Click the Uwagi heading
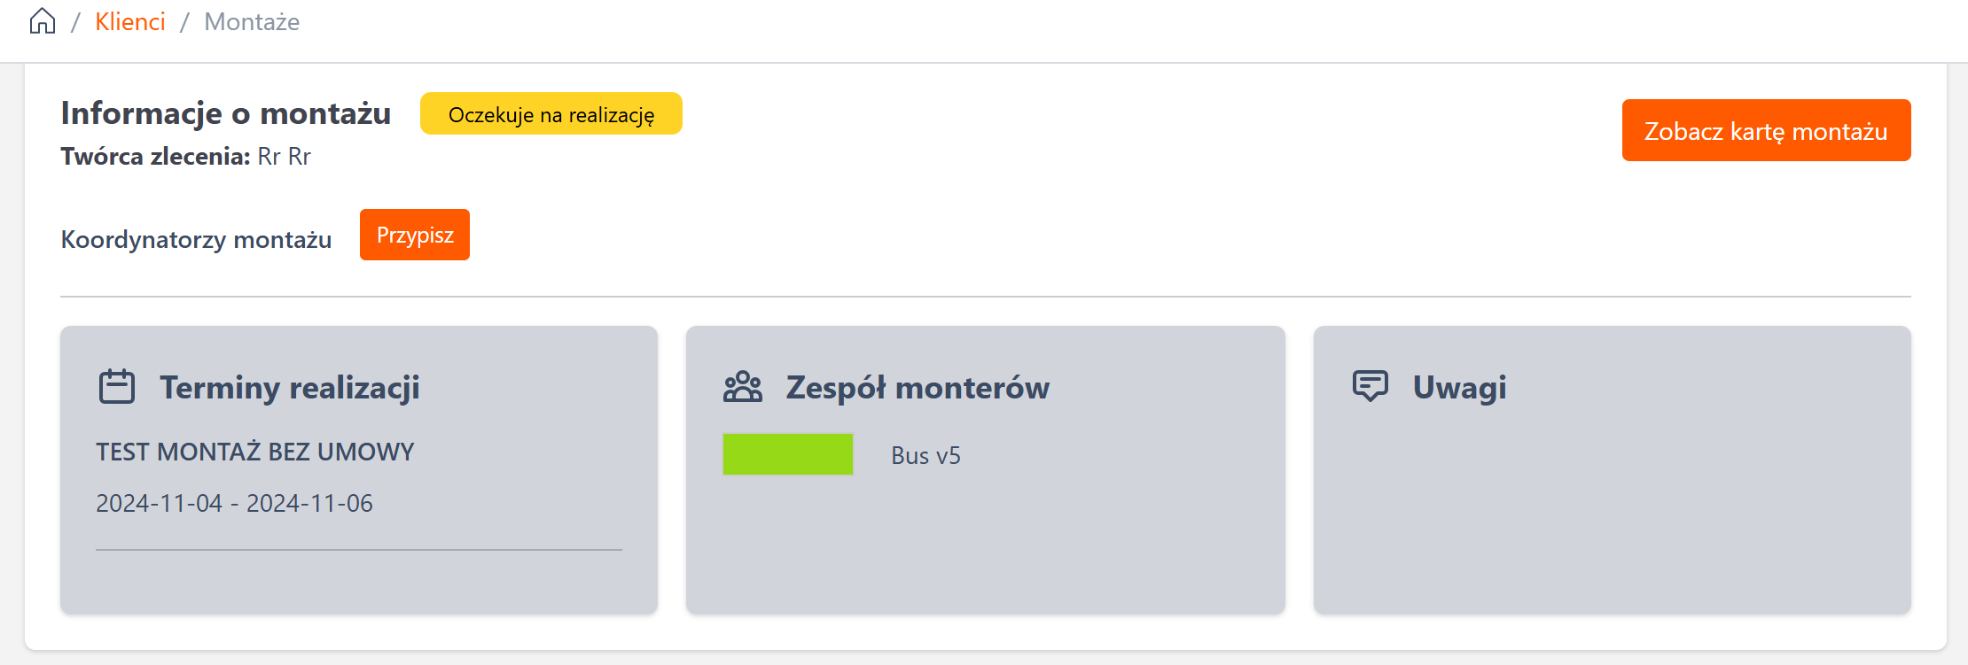Viewport: 1968px width, 665px height. 1459,387
